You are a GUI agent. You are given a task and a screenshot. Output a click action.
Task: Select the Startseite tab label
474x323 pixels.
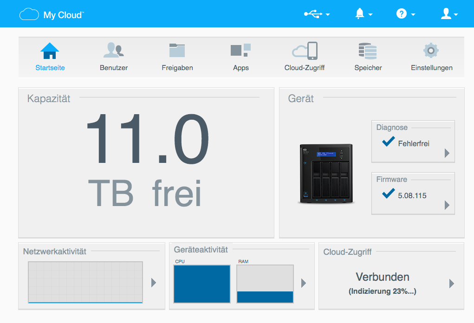click(x=50, y=68)
